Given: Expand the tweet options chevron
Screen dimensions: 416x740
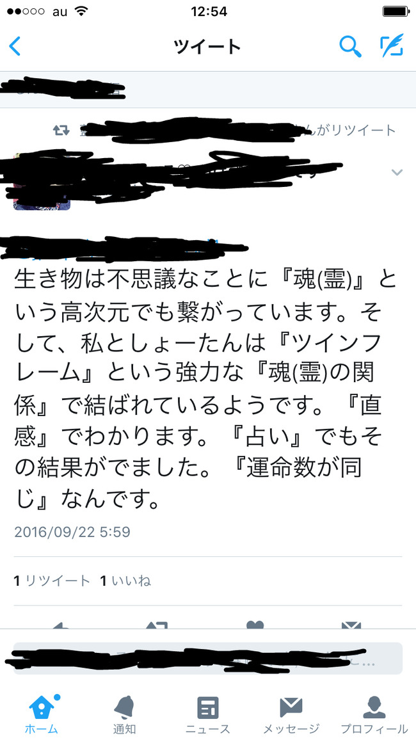Looking at the screenshot, I should click(x=397, y=172).
